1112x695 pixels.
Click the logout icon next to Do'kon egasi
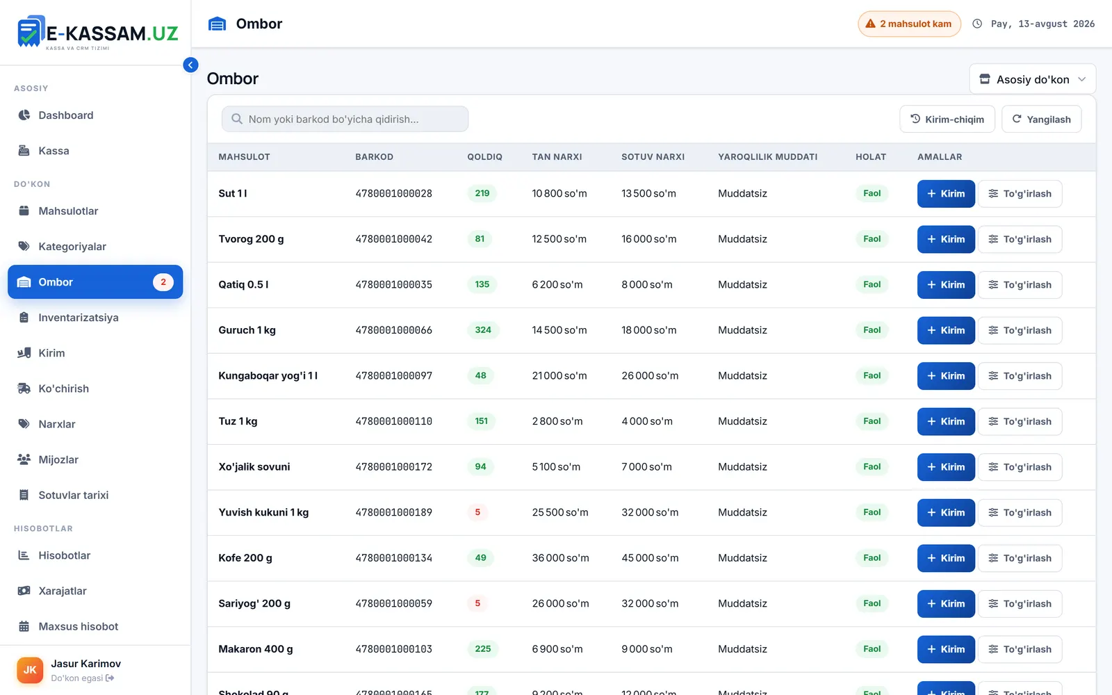(x=110, y=678)
